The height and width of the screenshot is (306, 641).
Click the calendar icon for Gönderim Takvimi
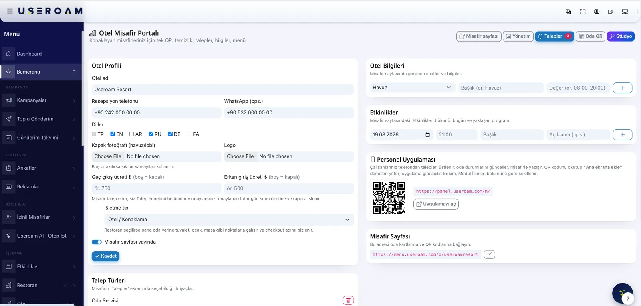click(8, 138)
